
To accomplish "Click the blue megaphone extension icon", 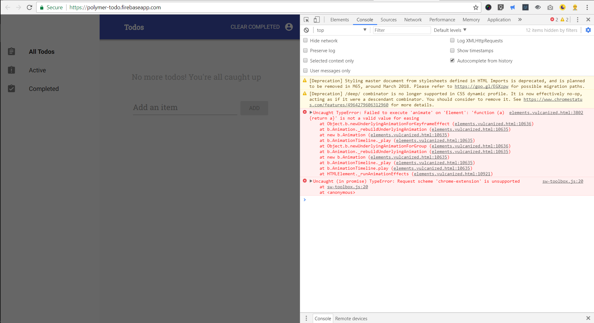I will tap(513, 7).
